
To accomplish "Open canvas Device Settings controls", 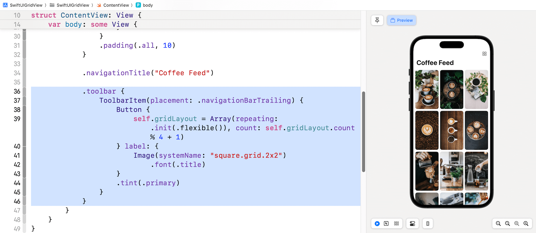I will coord(412,224).
